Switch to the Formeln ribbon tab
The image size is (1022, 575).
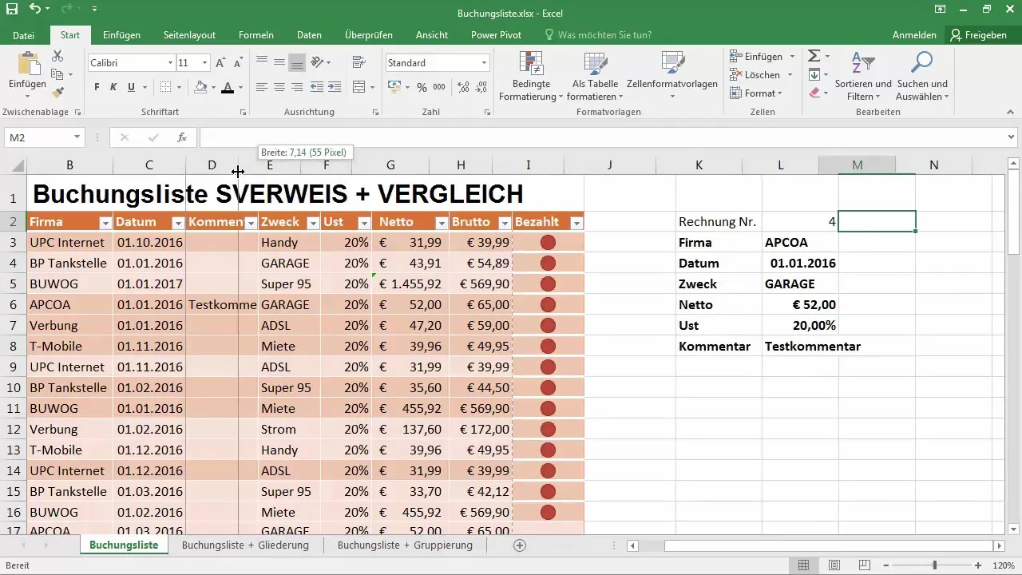pos(256,35)
